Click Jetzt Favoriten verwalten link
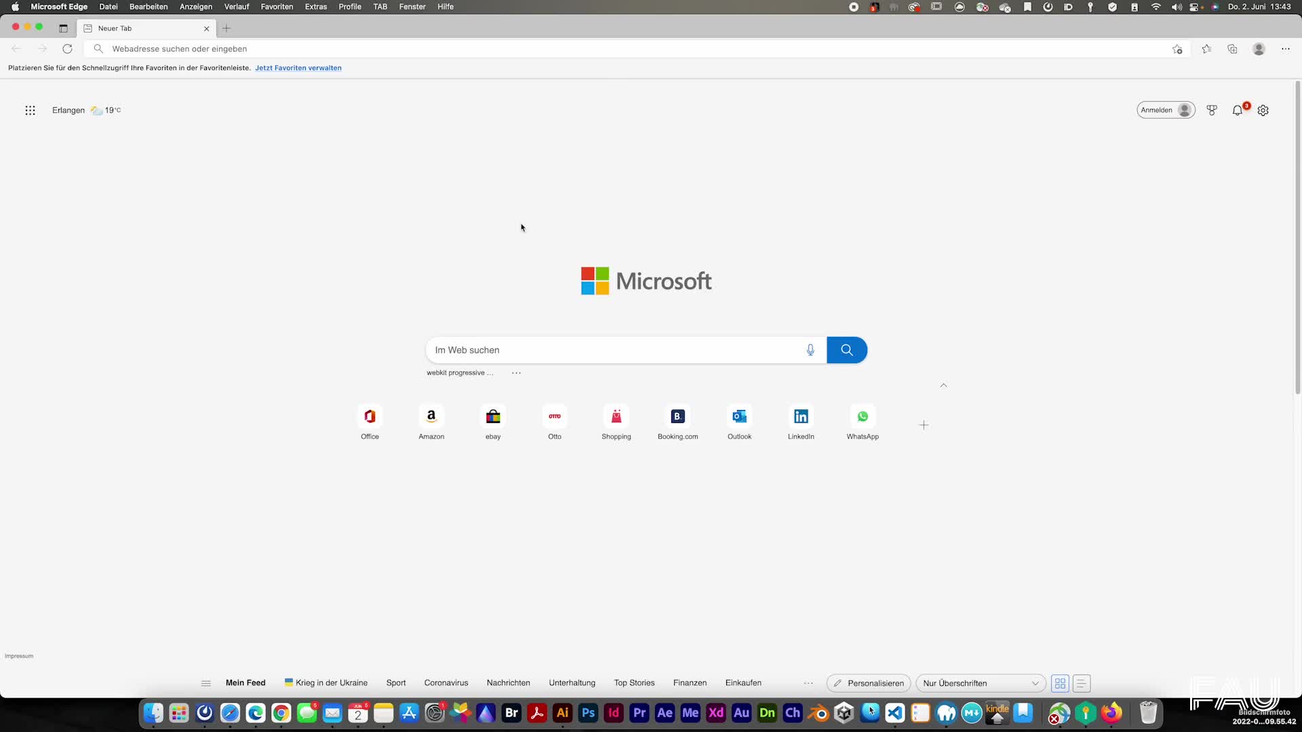This screenshot has height=732, width=1302. pyautogui.click(x=298, y=68)
